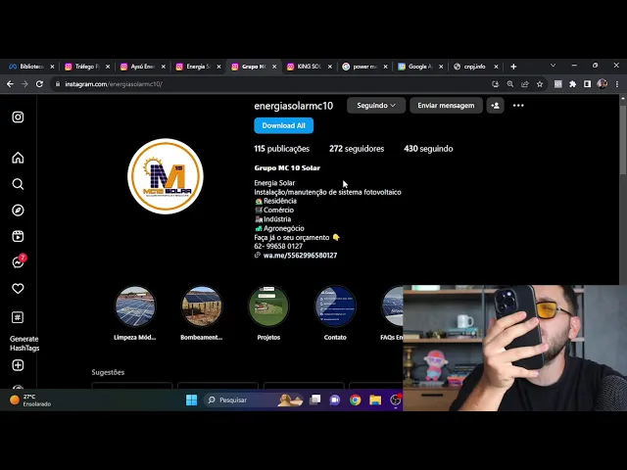Click the similar accounts person-plus button

coord(495,106)
